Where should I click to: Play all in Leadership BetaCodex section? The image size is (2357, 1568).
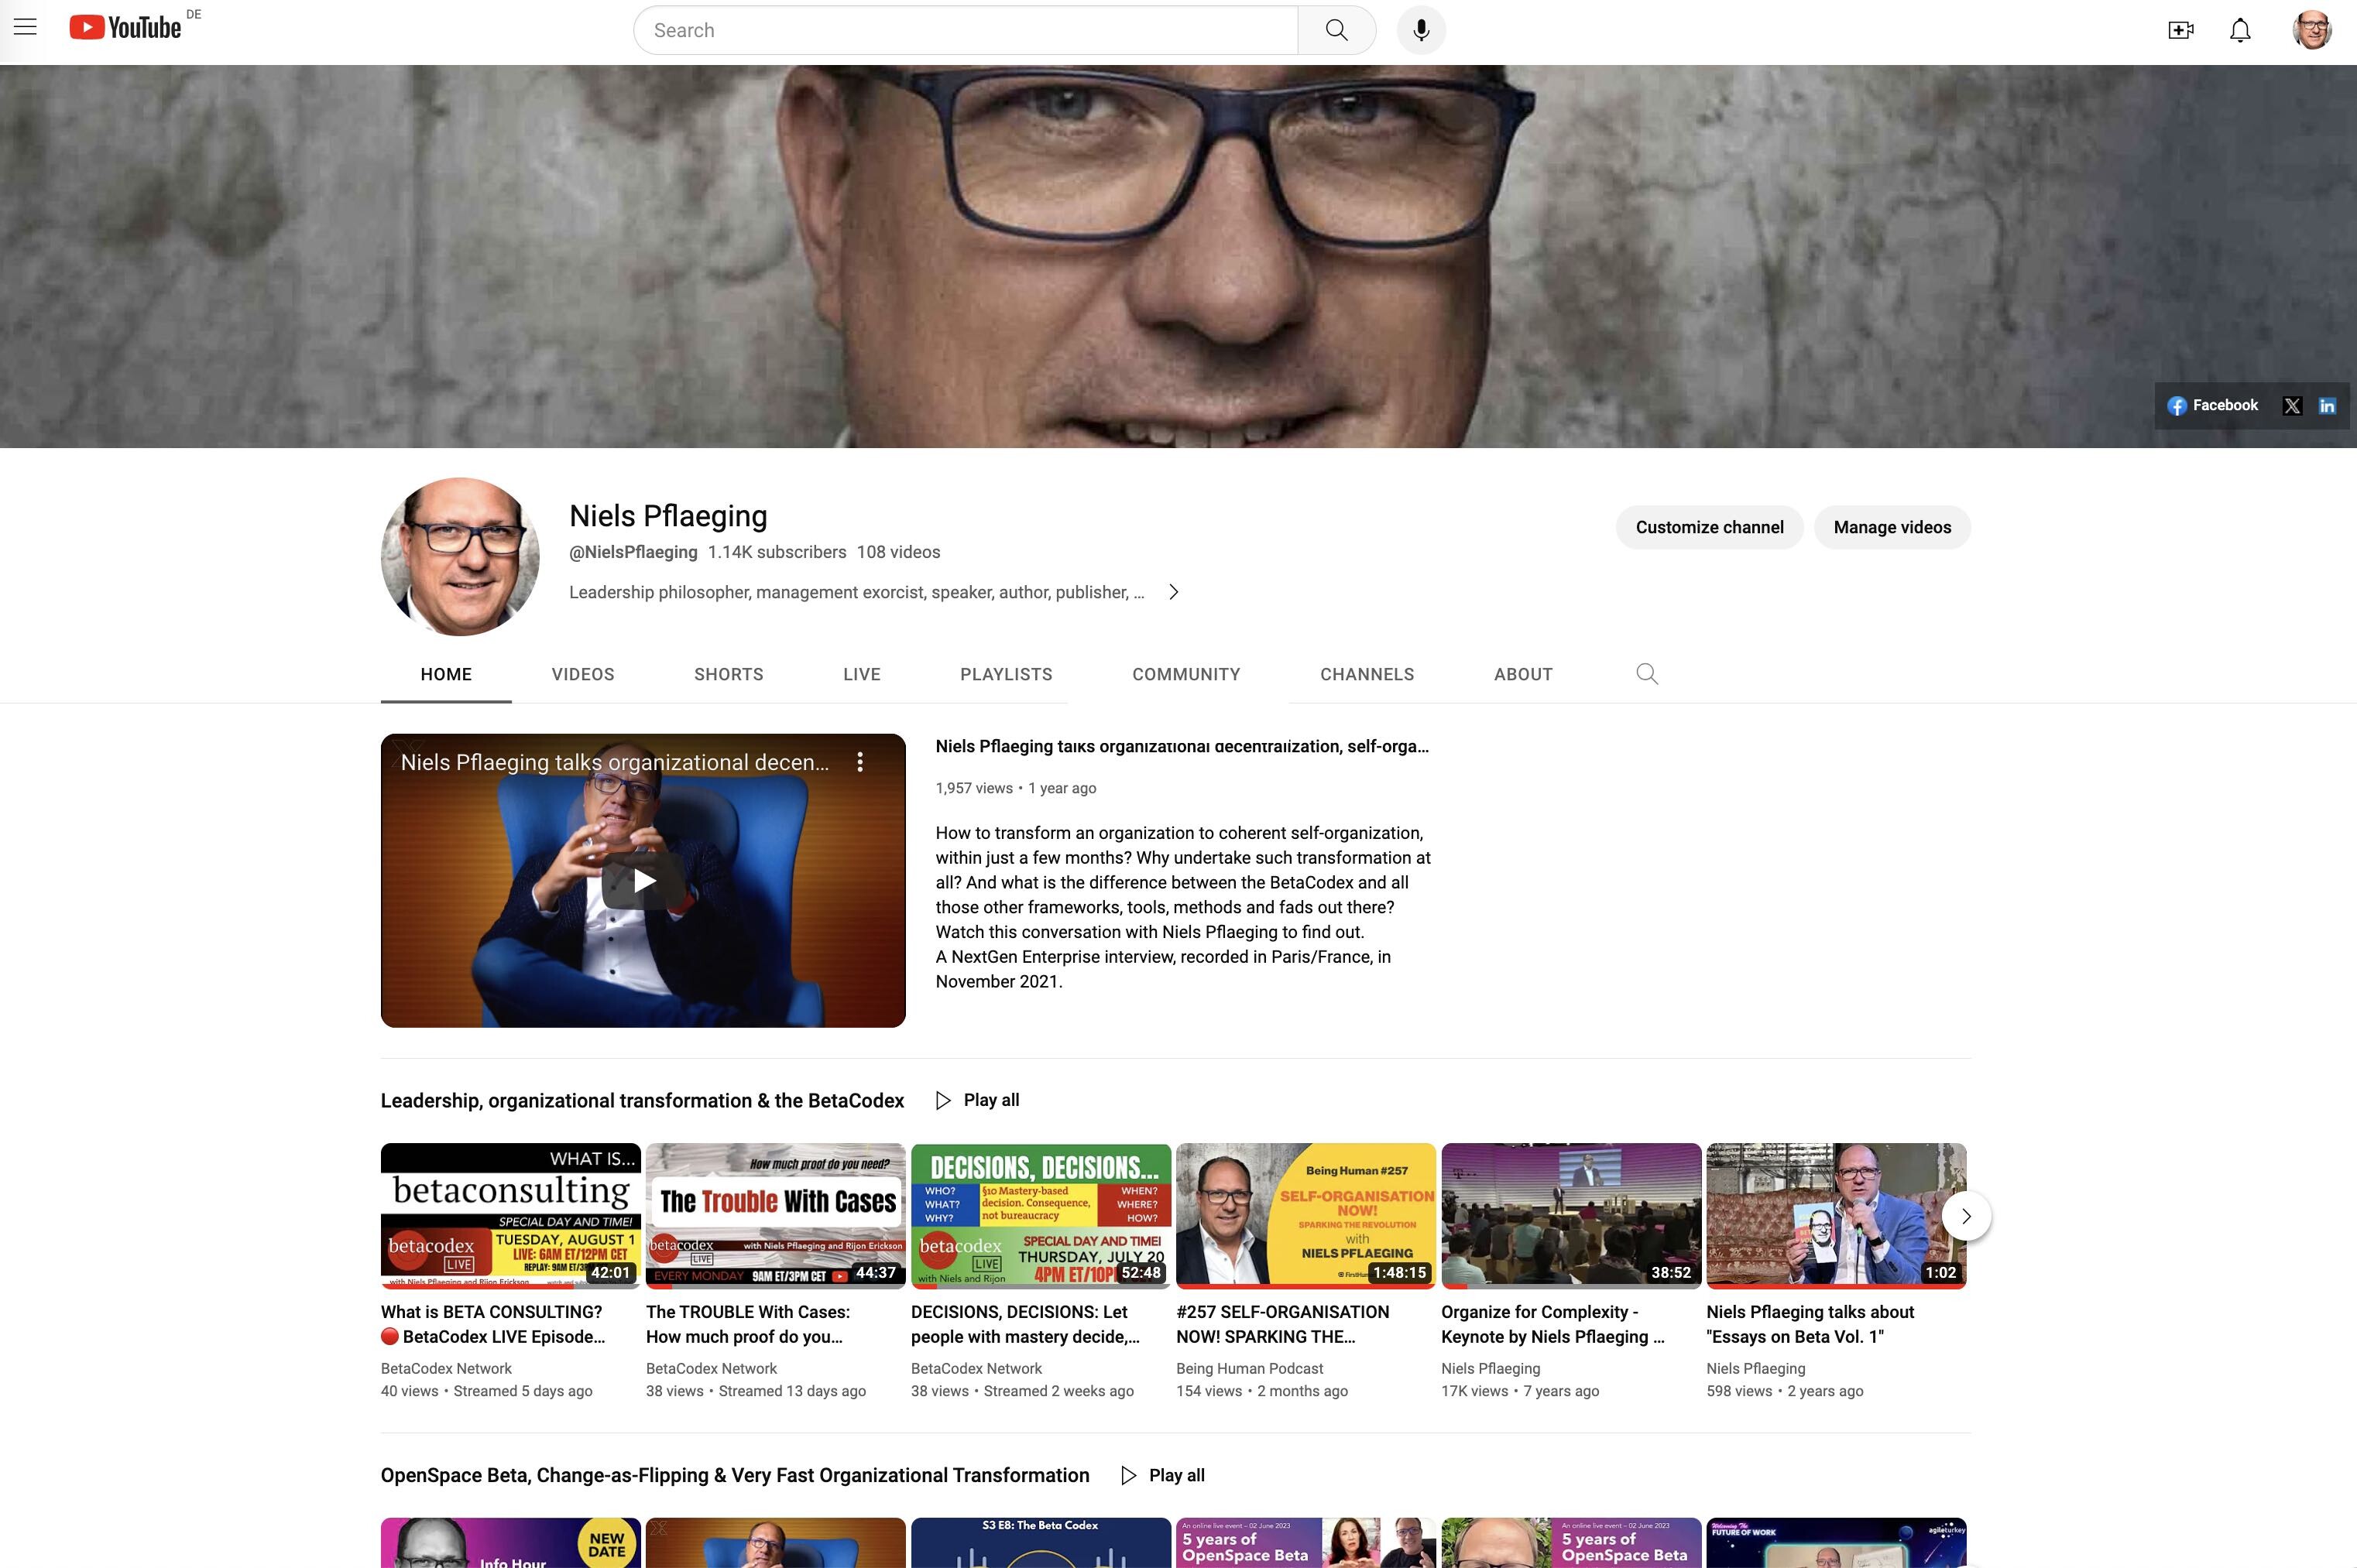tap(977, 1100)
